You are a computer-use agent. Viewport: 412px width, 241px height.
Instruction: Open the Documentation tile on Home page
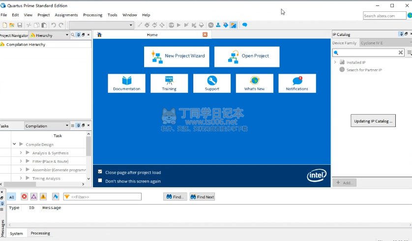(x=126, y=83)
